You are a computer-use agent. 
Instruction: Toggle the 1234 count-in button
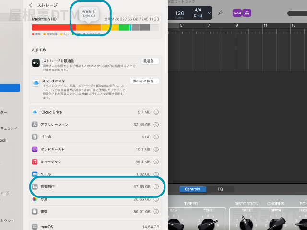(x=237, y=13)
